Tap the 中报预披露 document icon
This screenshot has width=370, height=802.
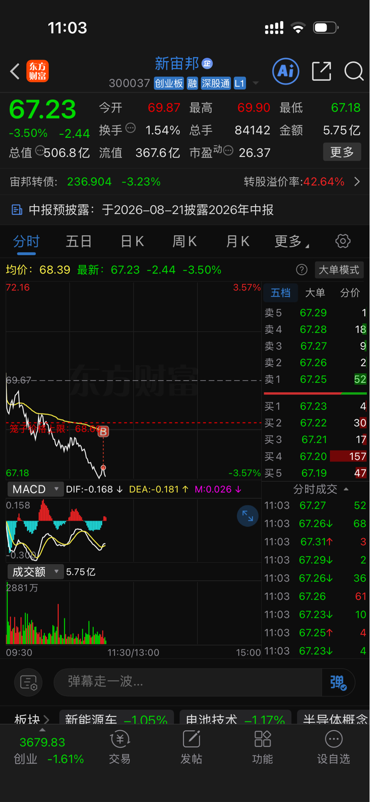[x=17, y=210]
